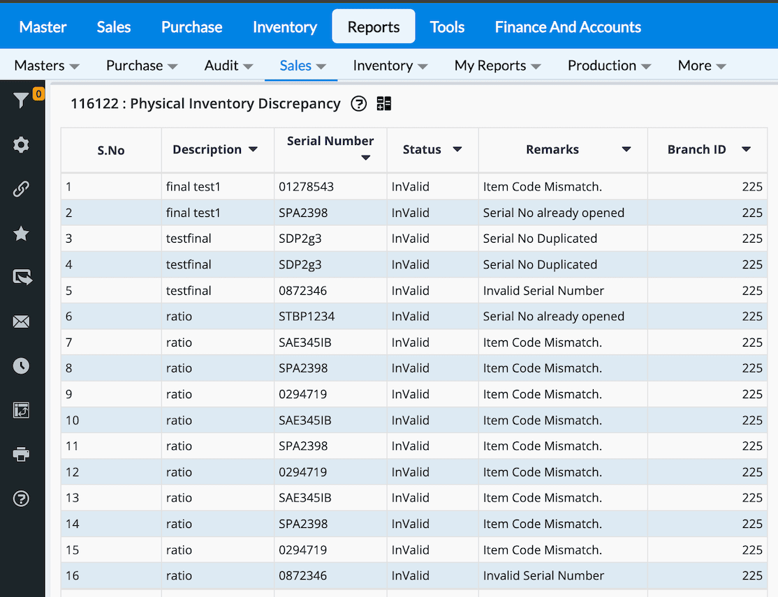Select serial number cell STBP1234
This screenshot has height=597, width=778.
coord(307,317)
